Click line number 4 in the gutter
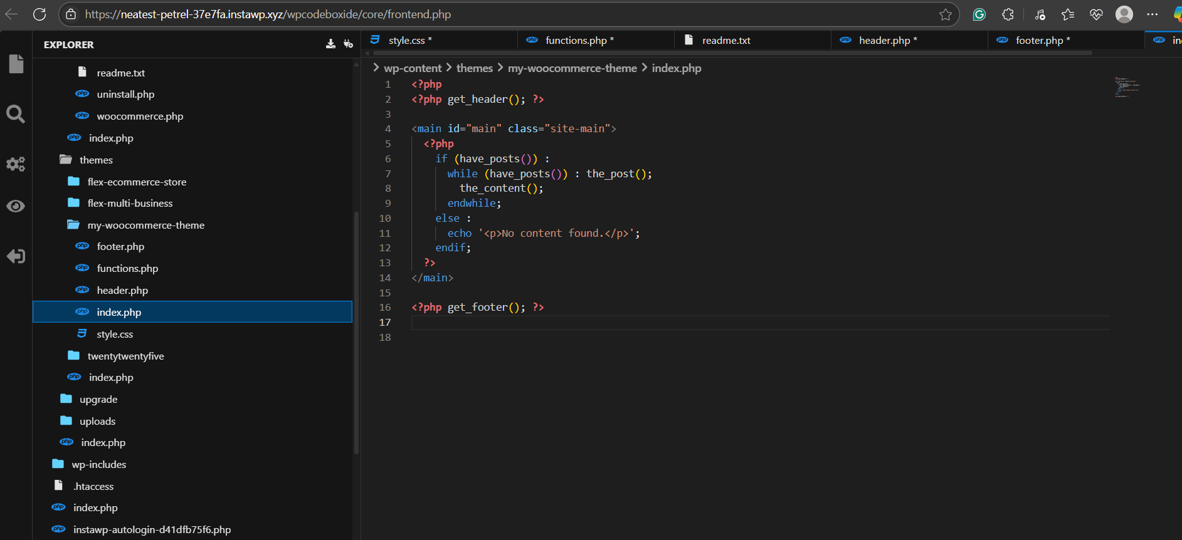Image resolution: width=1182 pixels, height=540 pixels. (x=388, y=128)
